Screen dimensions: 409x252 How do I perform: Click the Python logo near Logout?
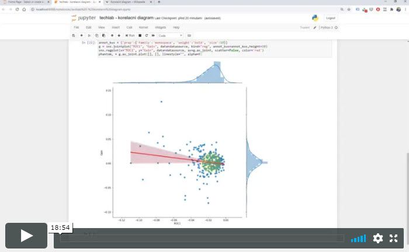click(315, 18)
